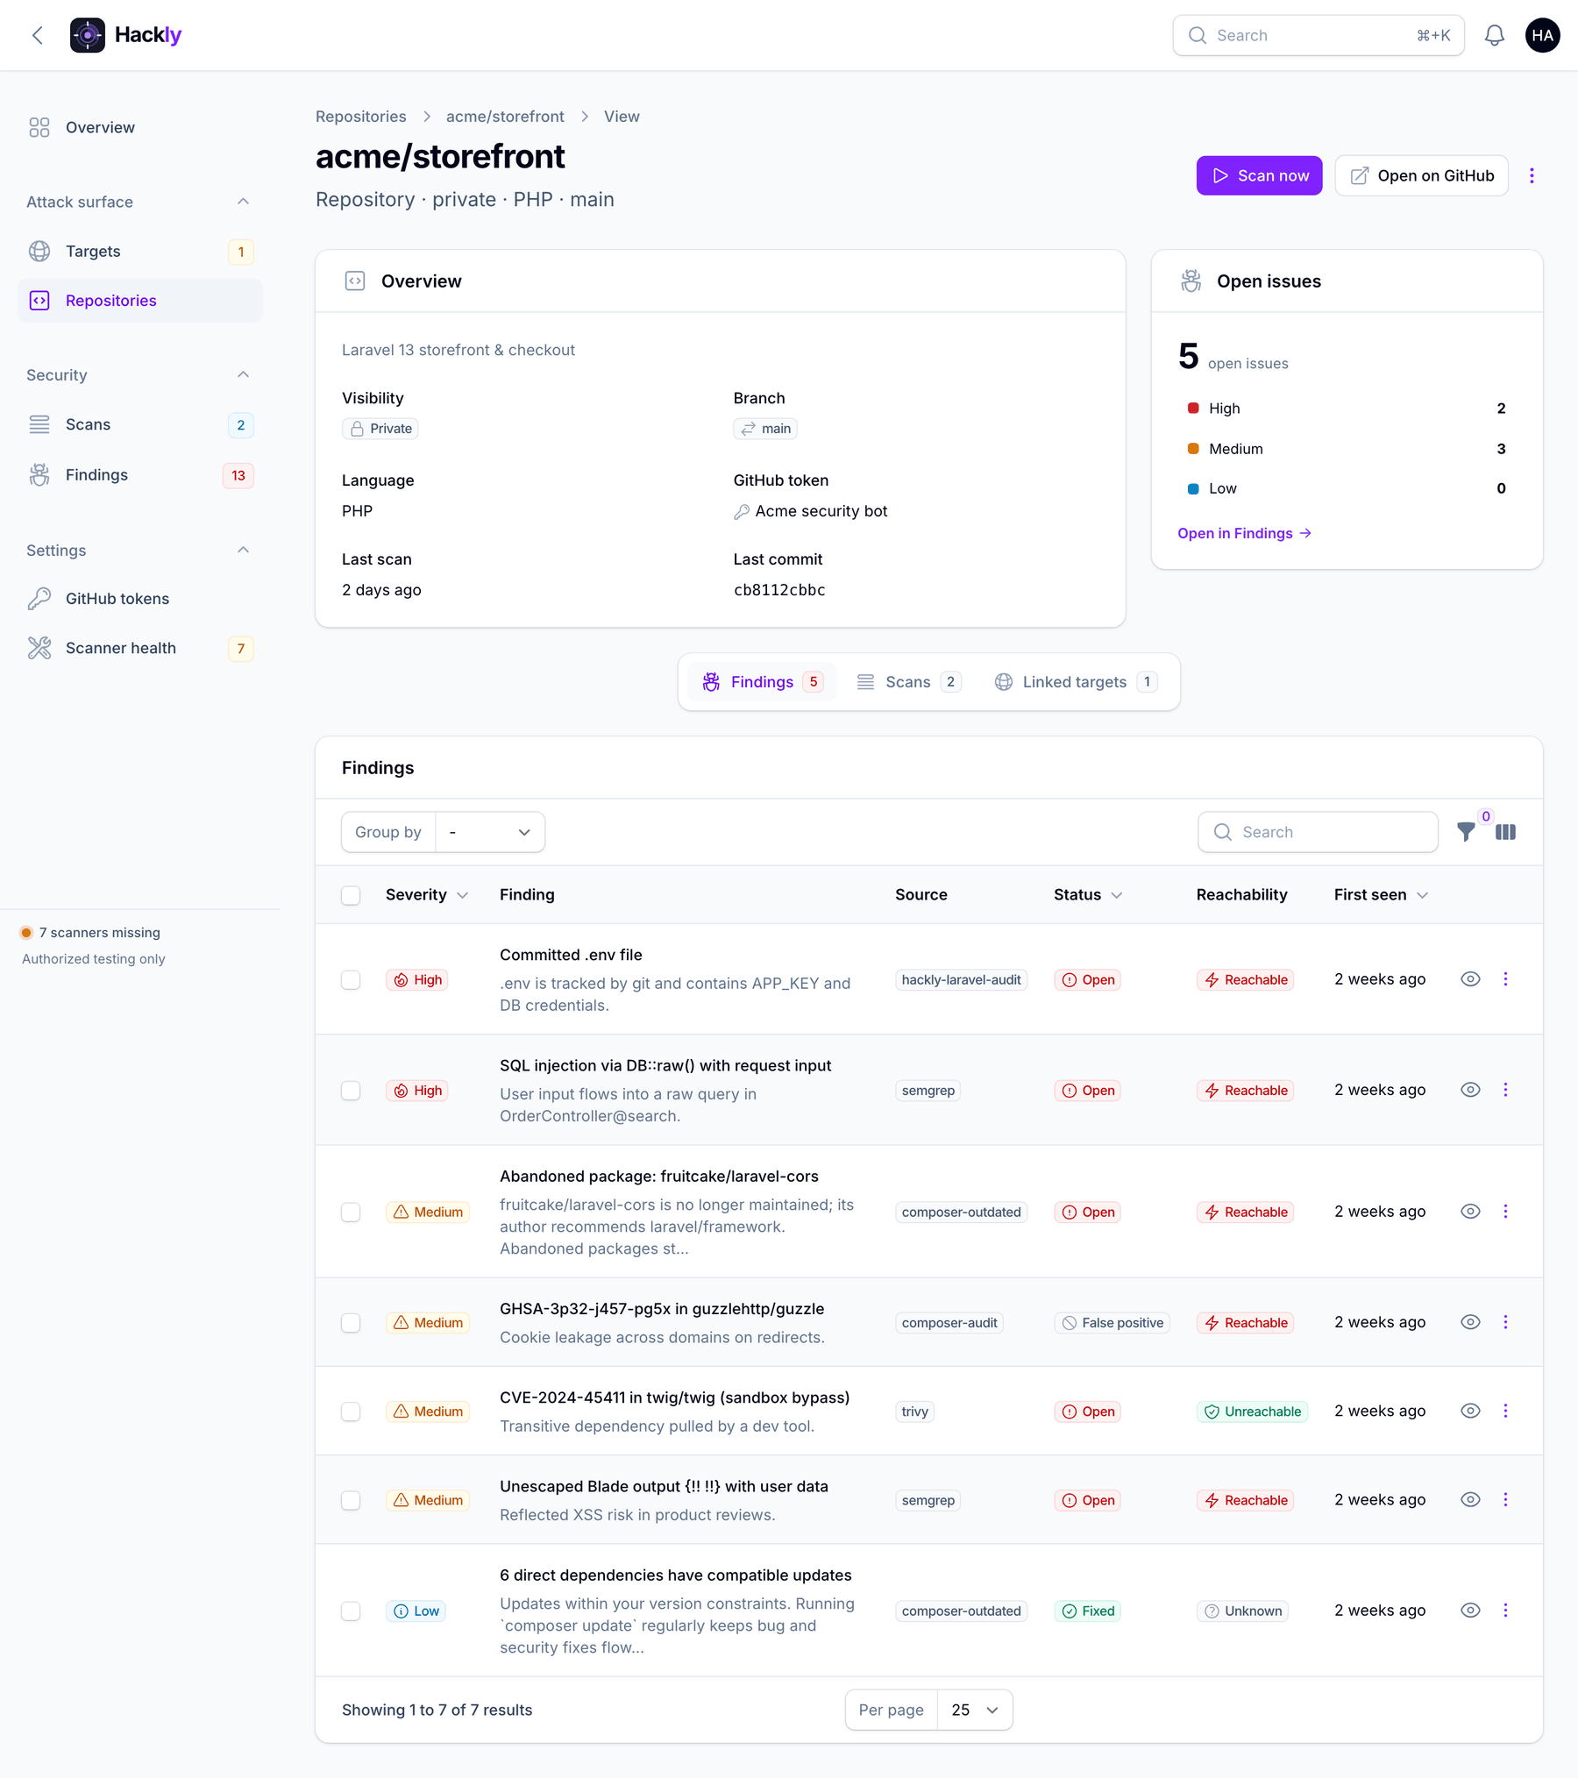Open row menu for SQL injection finding
This screenshot has height=1778, width=1578.
coord(1505,1090)
